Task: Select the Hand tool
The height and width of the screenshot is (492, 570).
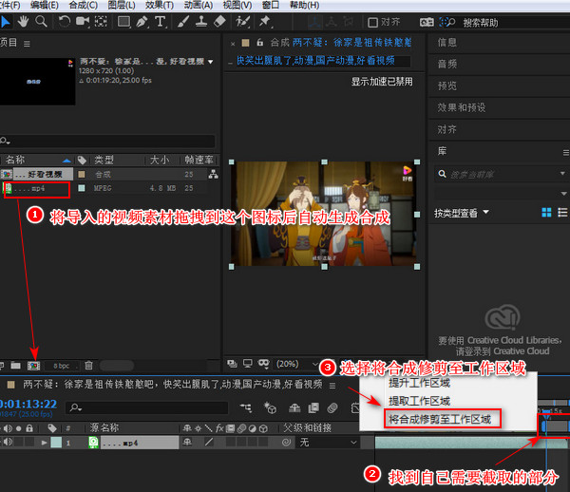Action: point(23,22)
